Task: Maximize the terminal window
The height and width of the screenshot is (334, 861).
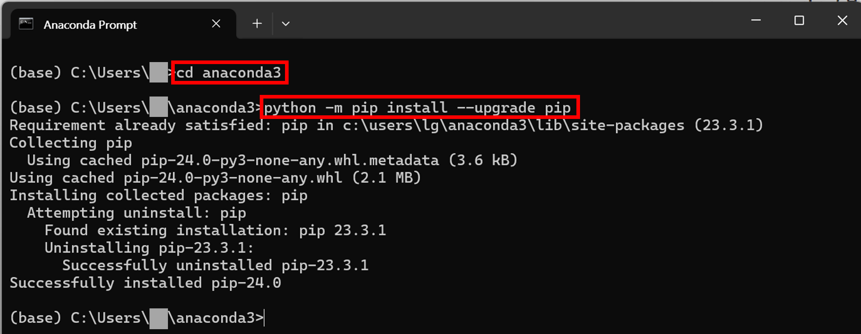Action: click(x=799, y=20)
